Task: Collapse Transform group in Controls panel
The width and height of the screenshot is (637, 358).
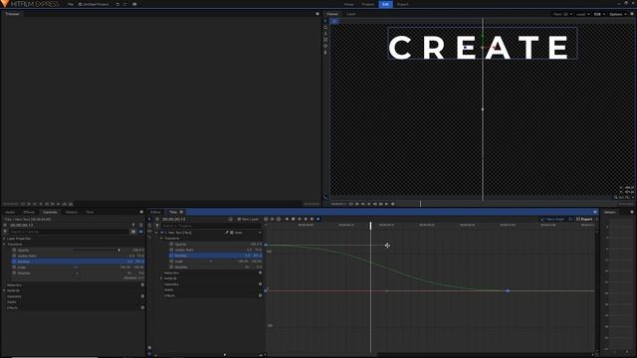Action: click(4, 245)
